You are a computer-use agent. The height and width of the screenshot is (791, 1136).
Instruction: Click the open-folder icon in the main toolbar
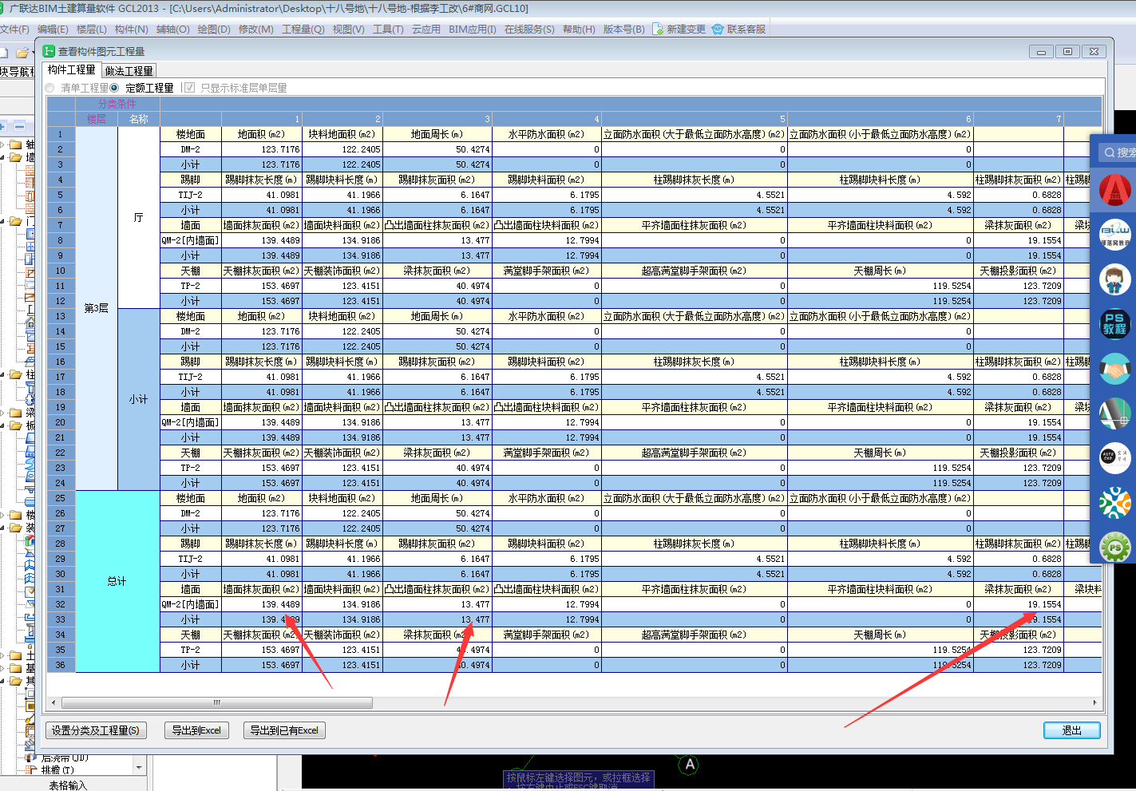(x=22, y=53)
